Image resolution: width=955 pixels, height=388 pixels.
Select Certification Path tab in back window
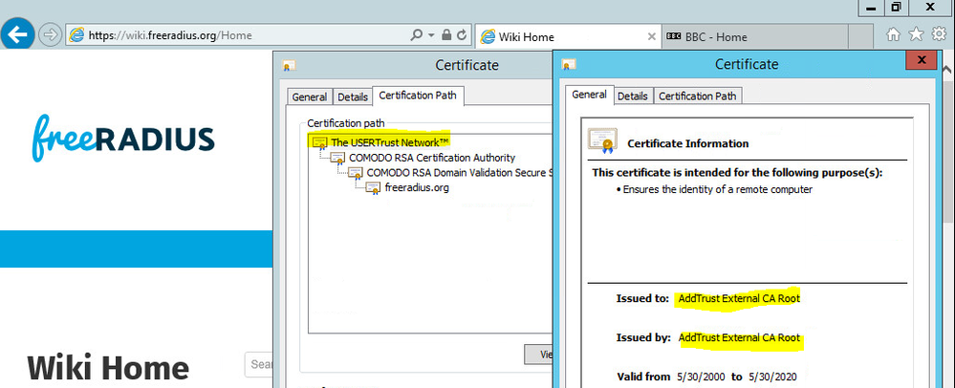pos(419,96)
